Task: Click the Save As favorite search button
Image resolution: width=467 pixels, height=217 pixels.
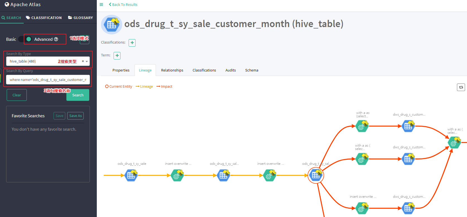Action: (75, 116)
